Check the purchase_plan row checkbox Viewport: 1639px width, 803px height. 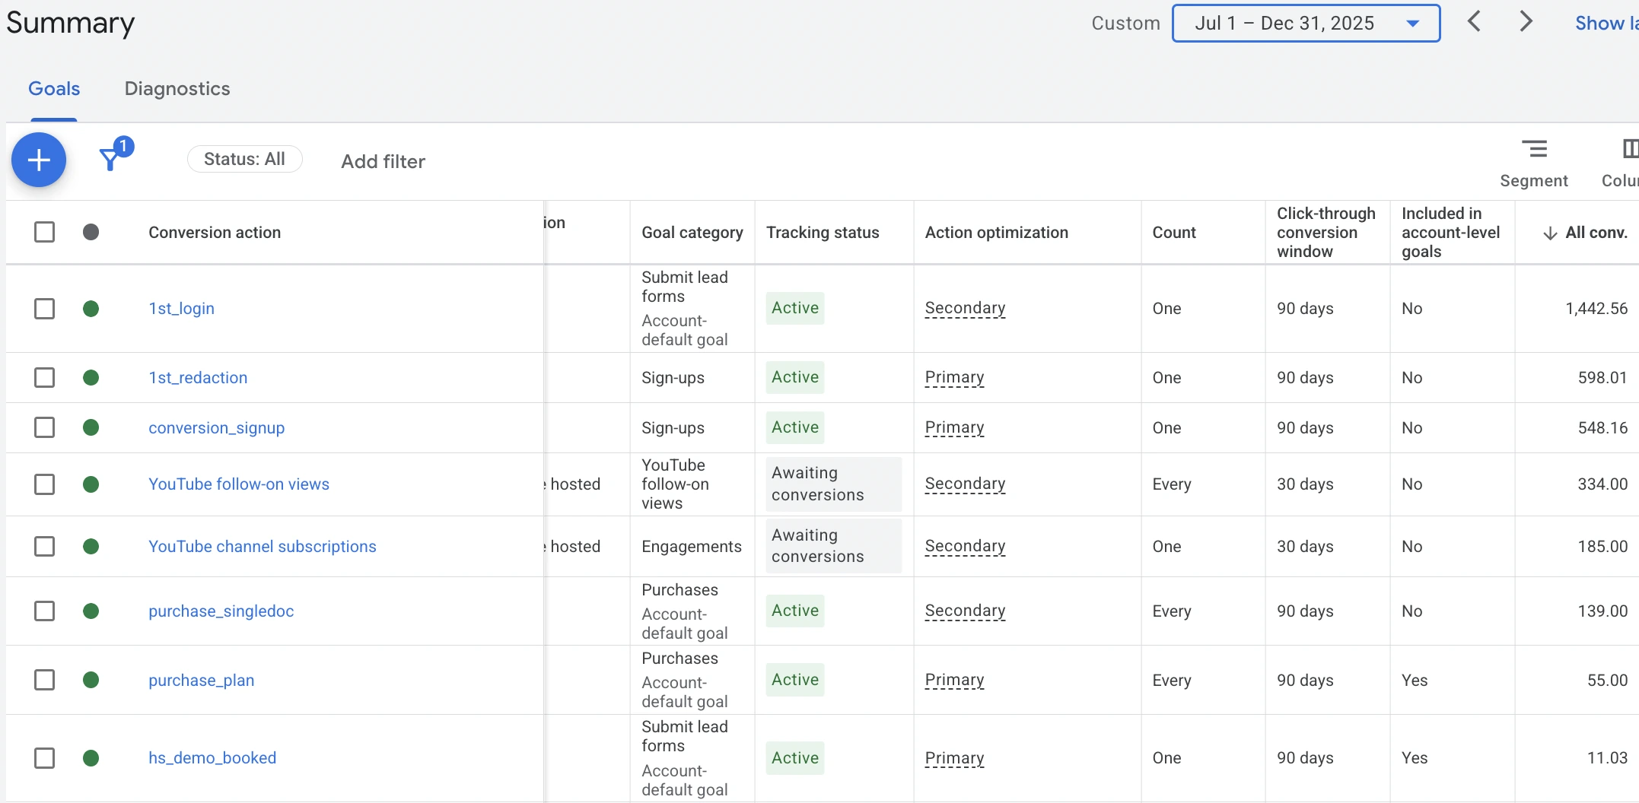(x=45, y=680)
